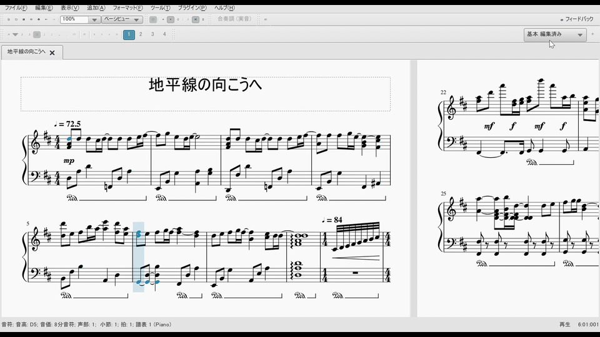The image size is (600, 337).
Task: Click the measure number 5
Action: click(28, 223)
